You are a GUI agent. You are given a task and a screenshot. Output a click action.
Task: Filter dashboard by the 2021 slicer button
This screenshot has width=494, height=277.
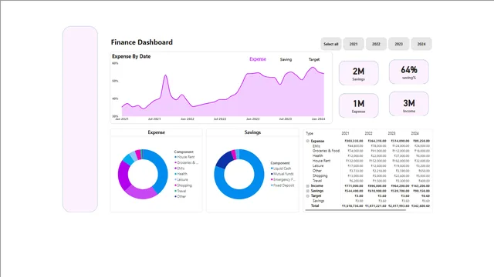pos(354,44)
